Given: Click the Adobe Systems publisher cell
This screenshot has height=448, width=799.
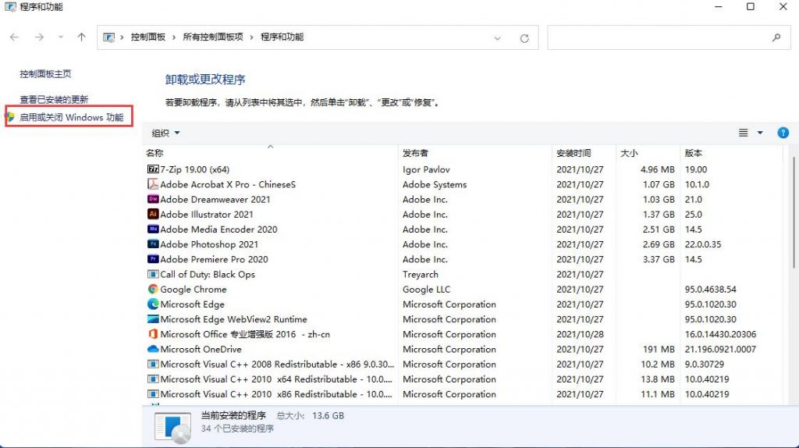Looking at the screenshot, I should coord(435,184).
